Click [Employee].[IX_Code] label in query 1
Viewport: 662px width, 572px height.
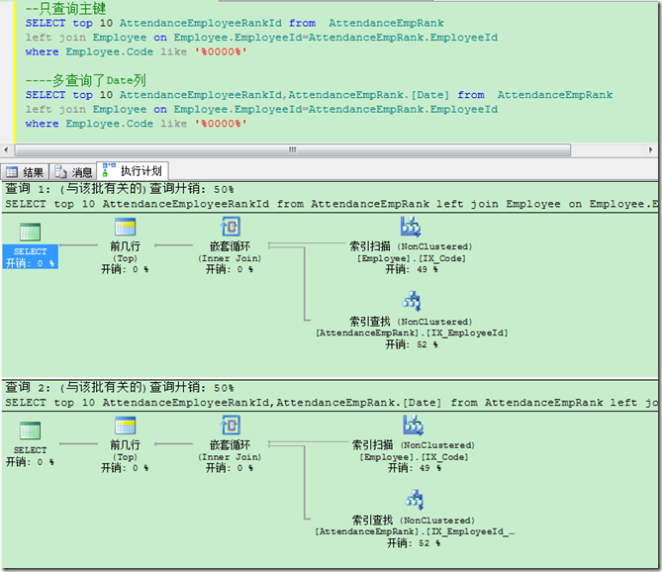pos(412,258)
